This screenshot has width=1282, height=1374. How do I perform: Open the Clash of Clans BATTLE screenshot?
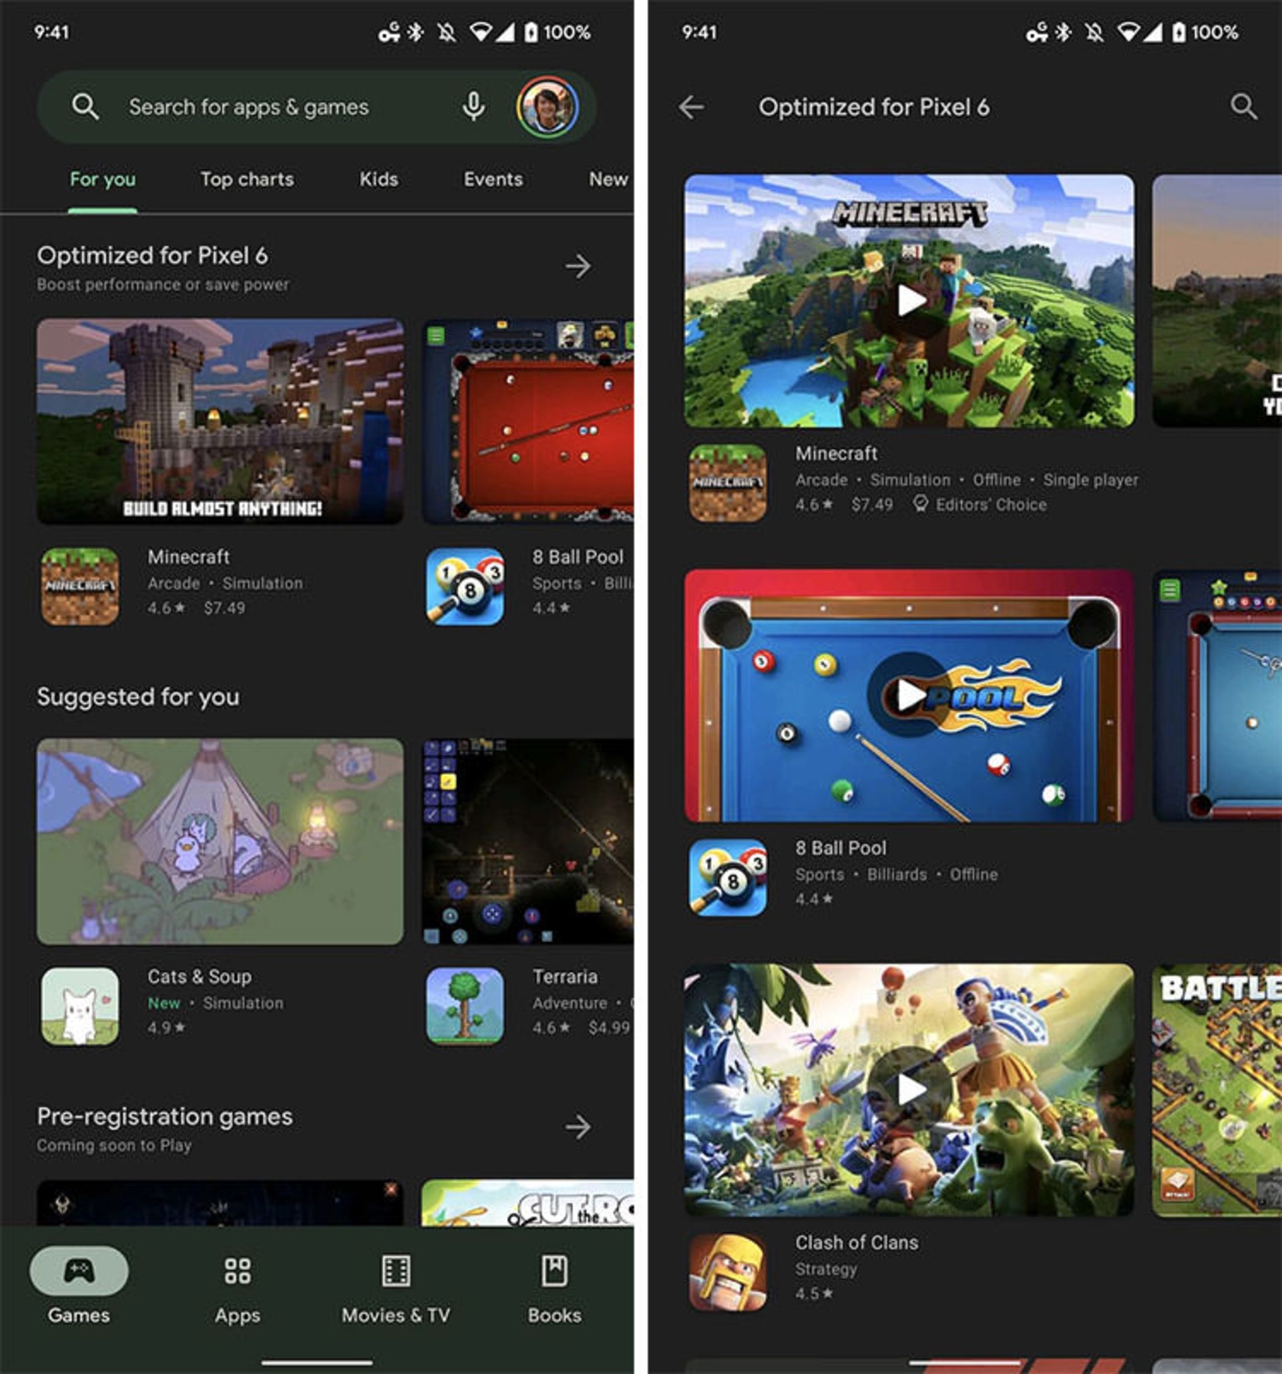point(1217,1090)
